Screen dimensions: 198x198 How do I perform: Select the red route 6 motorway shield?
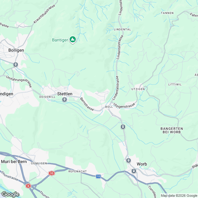pyautogui.click(x=28, y=186)
